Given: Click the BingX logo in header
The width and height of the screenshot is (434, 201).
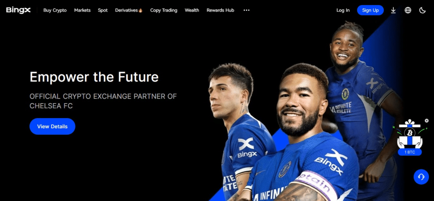Looking at the screenshot, I should 18,10.
